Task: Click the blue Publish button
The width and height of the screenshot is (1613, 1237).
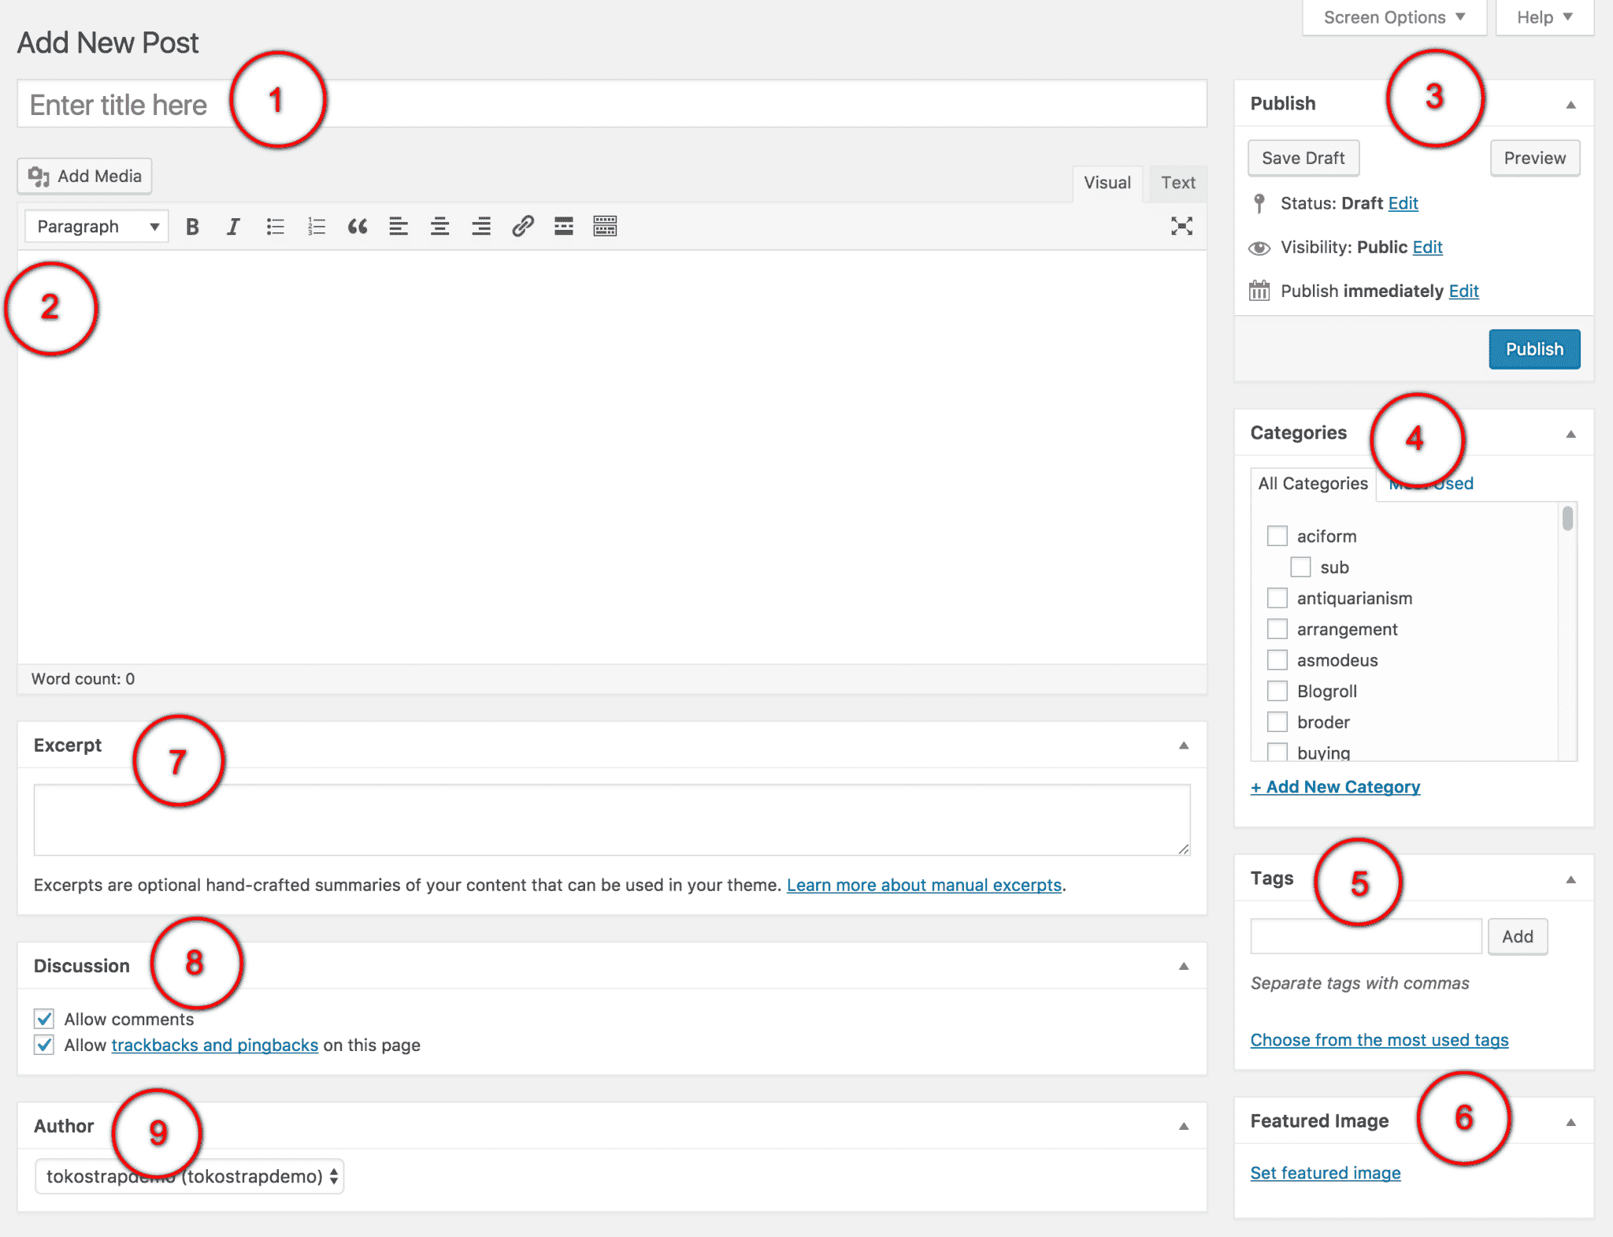Action: point(1533,349)
